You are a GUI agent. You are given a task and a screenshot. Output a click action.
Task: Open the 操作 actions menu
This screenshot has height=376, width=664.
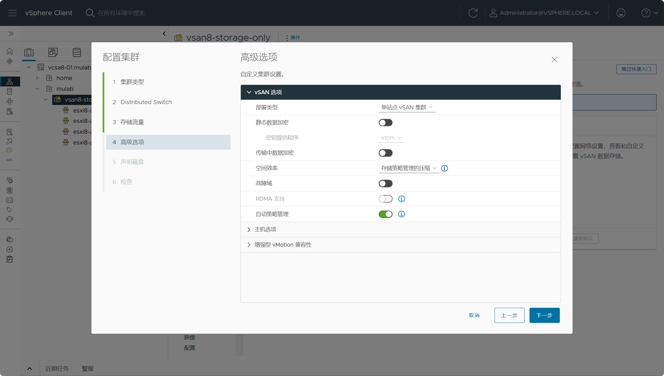point(293,38)
